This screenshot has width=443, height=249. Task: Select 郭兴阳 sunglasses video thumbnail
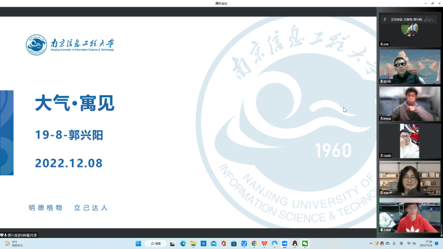pos(409,67)
